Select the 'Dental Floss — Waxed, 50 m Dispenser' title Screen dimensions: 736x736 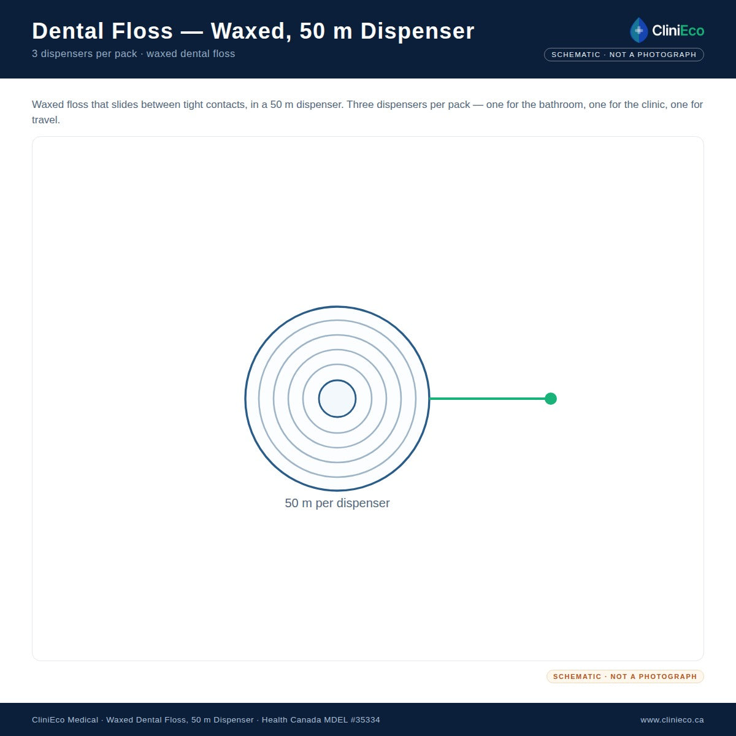click(253, 31)
